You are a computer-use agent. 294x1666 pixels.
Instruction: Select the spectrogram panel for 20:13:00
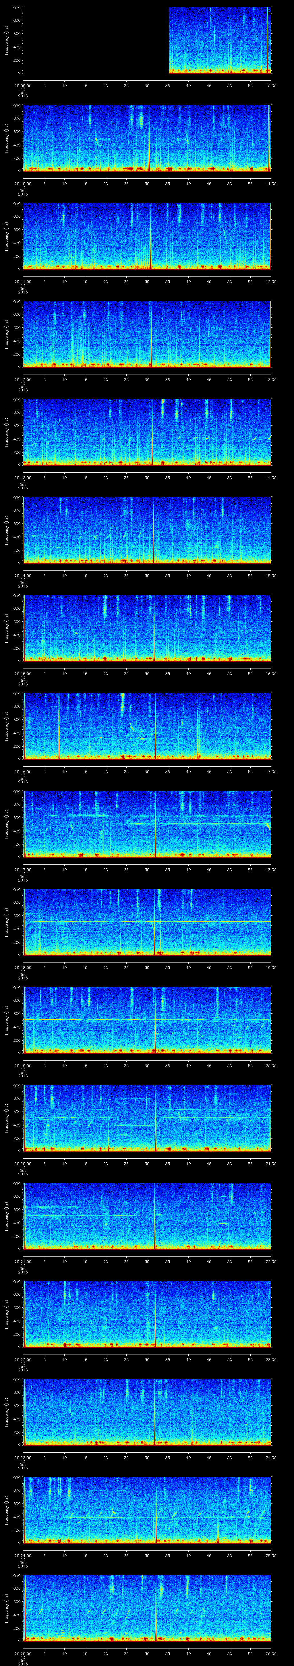point(147,432)
